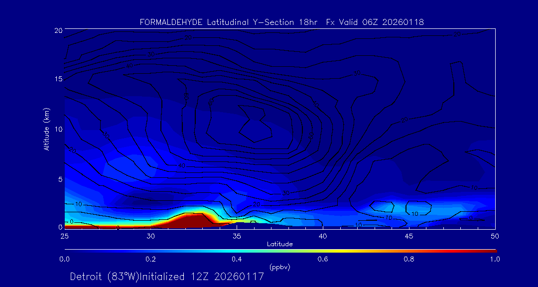Click the color scale label 0.6
The width and height of the screenshot is (538, 287).
(323, 259)
